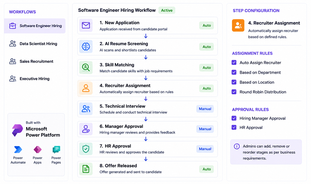
Task: Click 'HR reviews and approves the candidate' text
Action: point(132,152)
